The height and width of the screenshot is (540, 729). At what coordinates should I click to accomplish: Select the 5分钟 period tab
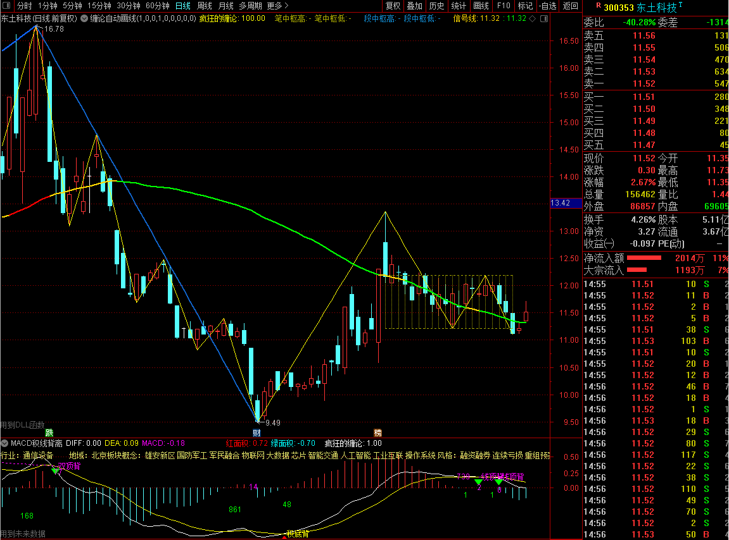72,6
